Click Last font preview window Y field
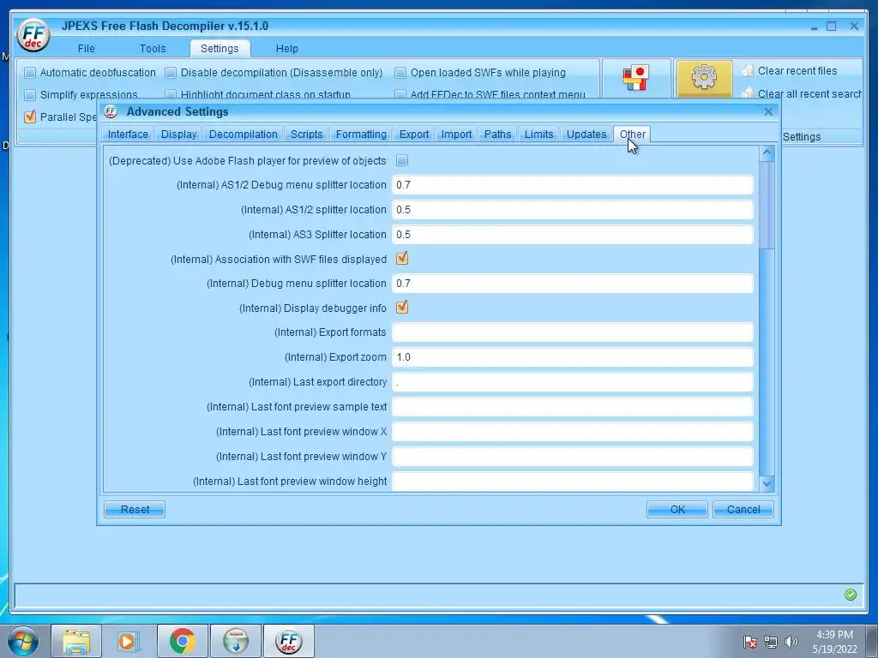 coord(572,457)
